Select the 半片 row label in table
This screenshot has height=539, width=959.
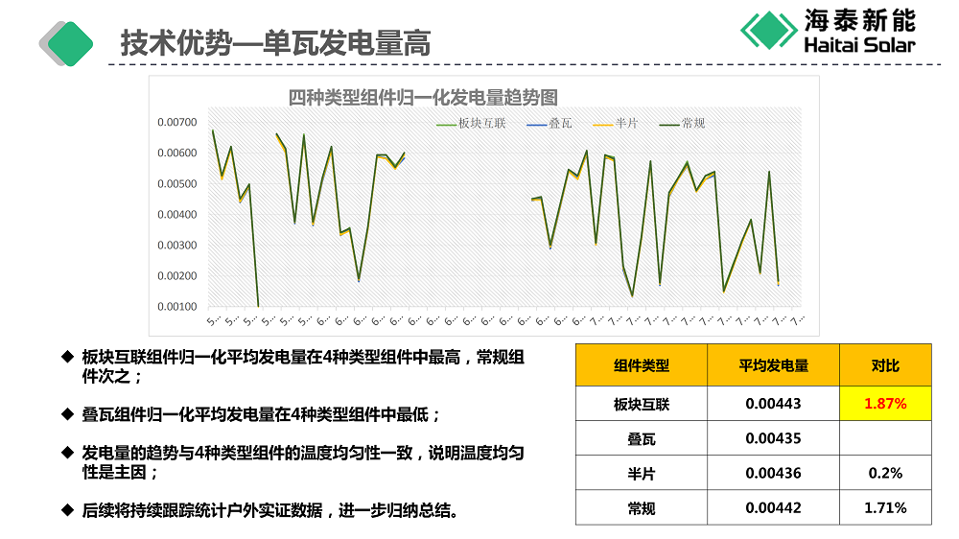[641, 473]
